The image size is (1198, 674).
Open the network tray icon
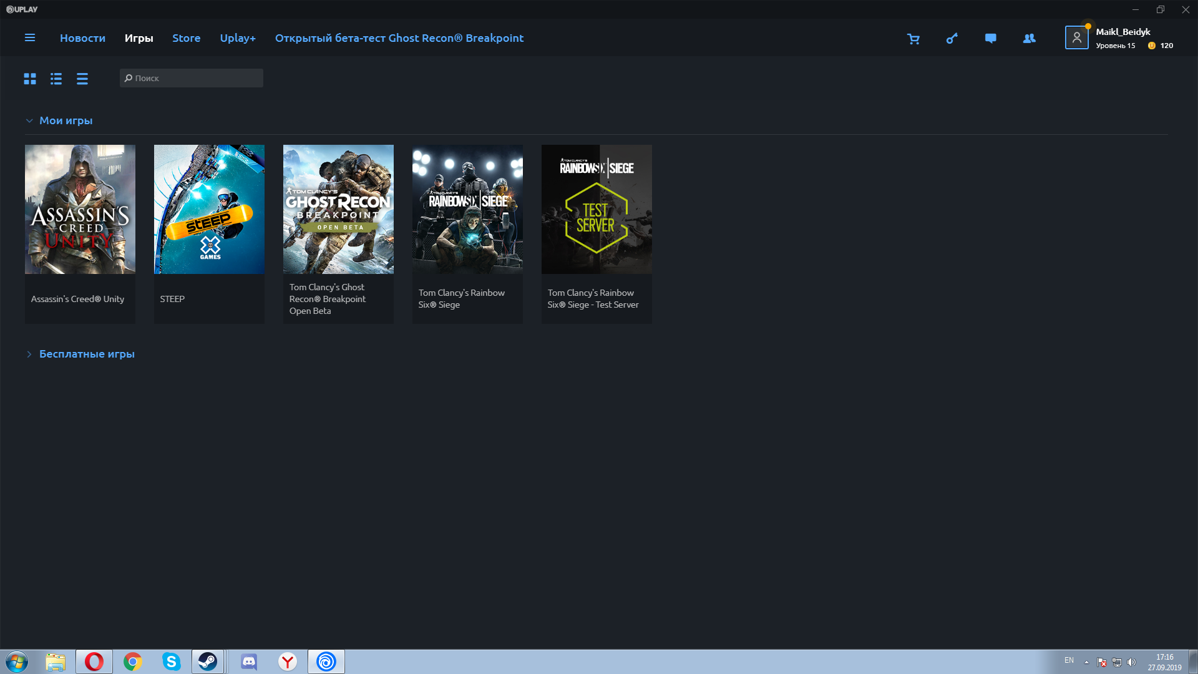point(1117,662)
